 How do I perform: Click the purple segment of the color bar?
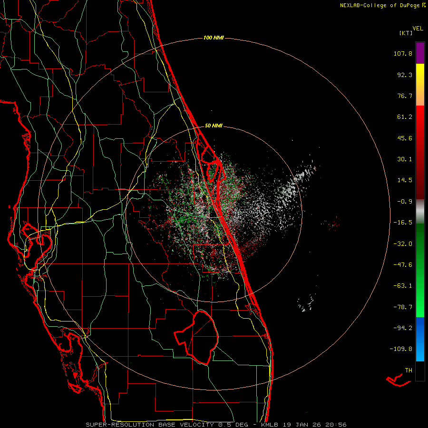(420, 53)
